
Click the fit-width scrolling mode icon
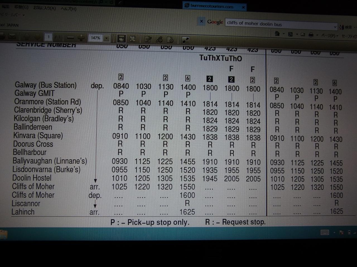[x=121, y=39]
